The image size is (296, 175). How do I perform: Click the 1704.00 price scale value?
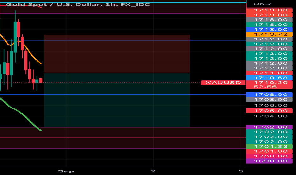click(x=271, y=116)
